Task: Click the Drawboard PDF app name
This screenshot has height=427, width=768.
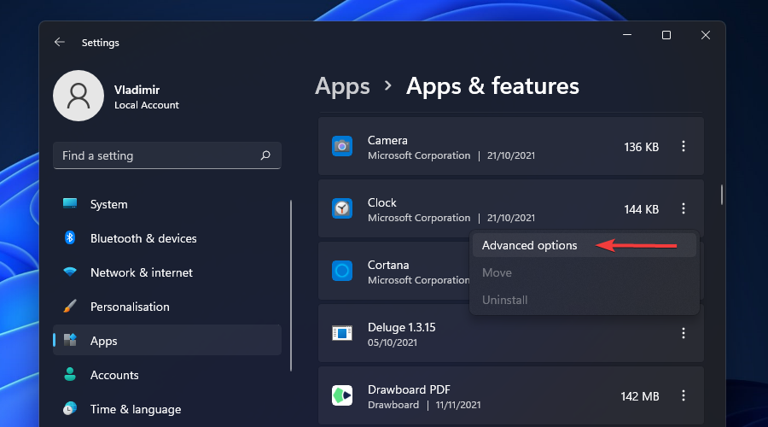Action: coord(409,389)
